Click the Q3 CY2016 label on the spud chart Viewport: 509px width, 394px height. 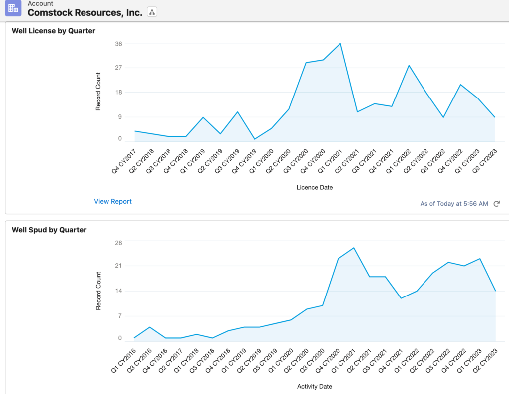pos(139,361)
